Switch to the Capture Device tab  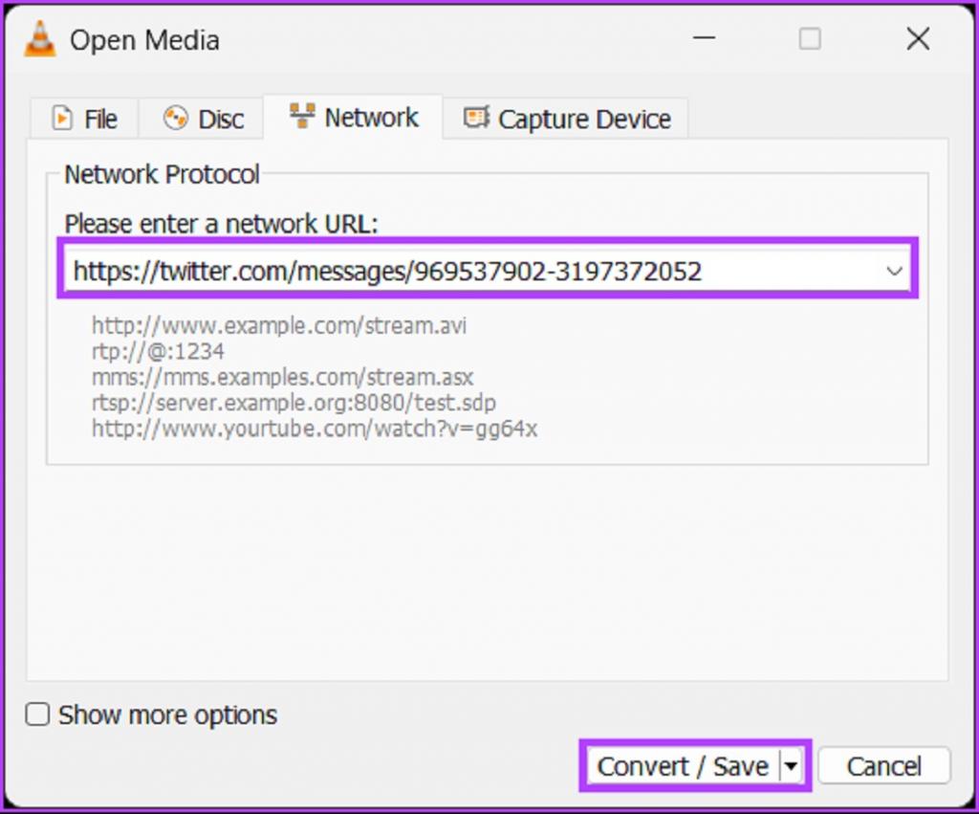click(566, 119)
